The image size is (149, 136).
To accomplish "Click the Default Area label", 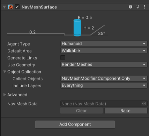I will [x=20, y=51].
